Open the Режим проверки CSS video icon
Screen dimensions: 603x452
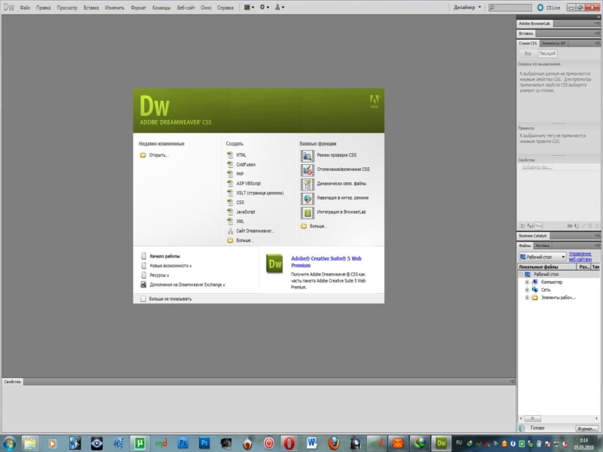[x=308, y=156]
